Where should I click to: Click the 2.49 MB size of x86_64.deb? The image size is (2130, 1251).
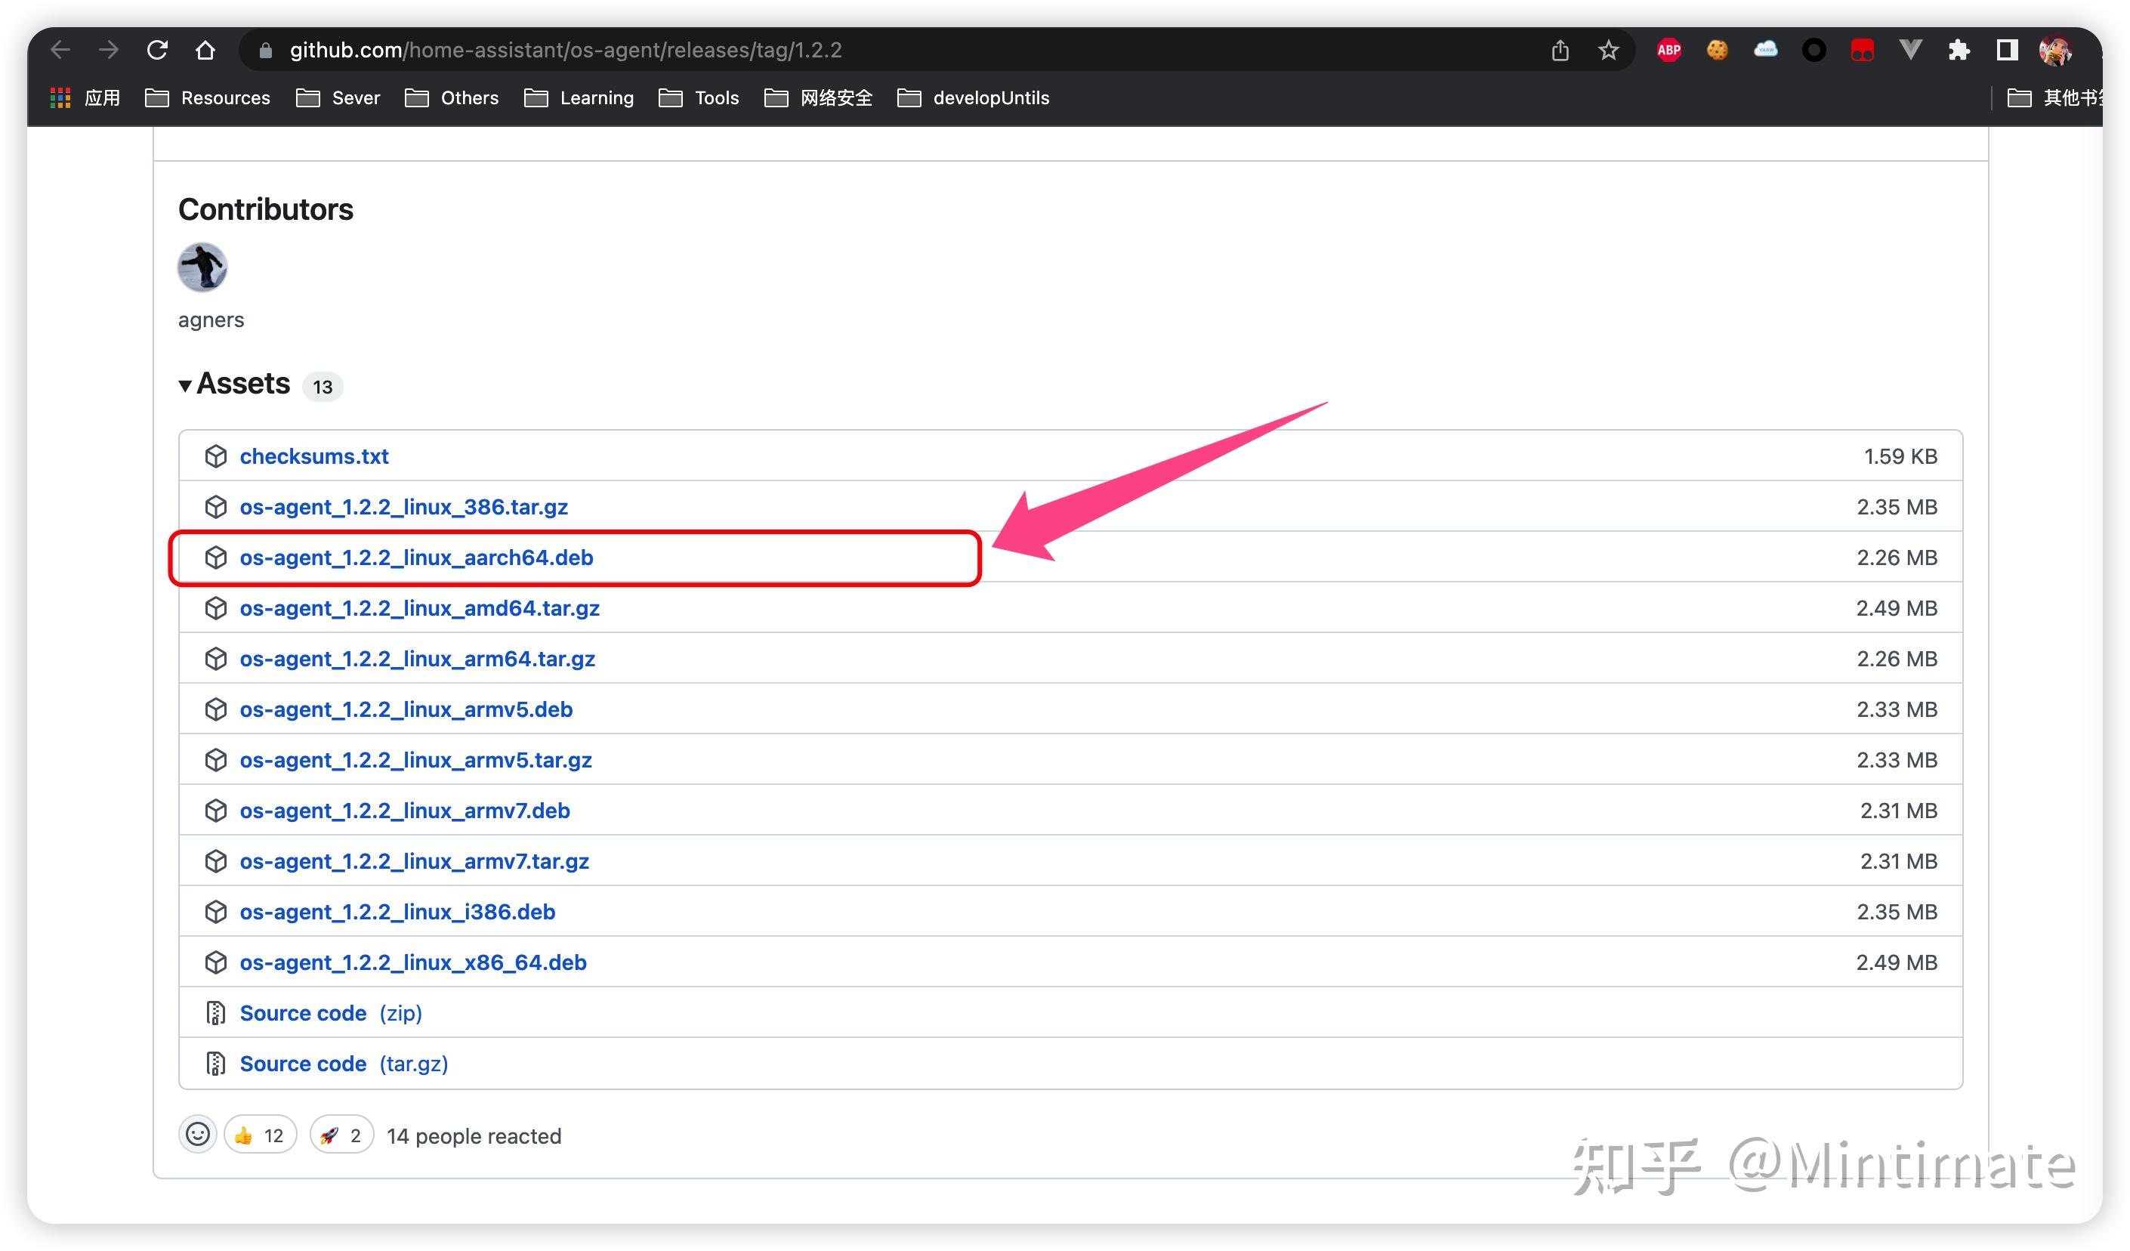click(x=1896, y=962)
